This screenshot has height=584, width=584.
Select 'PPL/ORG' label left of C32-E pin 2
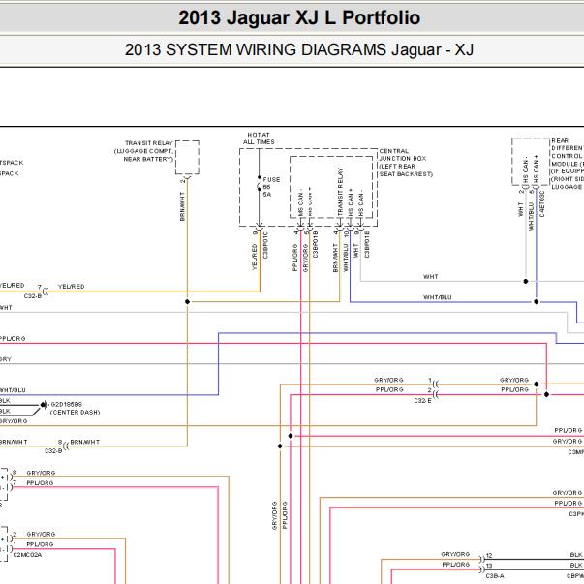click(389, 389)
